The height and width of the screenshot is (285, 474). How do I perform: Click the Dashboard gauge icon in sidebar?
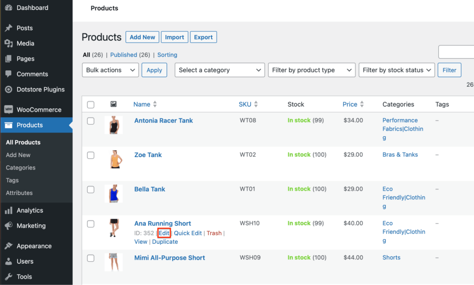tap(8, 8)
